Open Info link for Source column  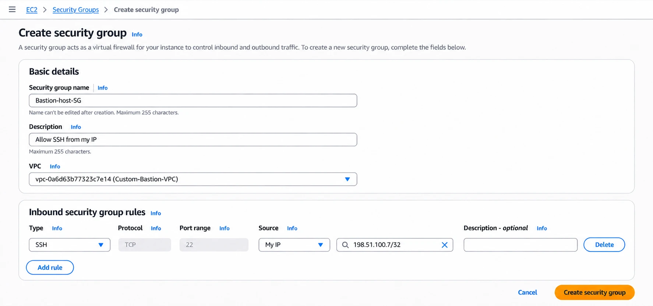point(292,228)
